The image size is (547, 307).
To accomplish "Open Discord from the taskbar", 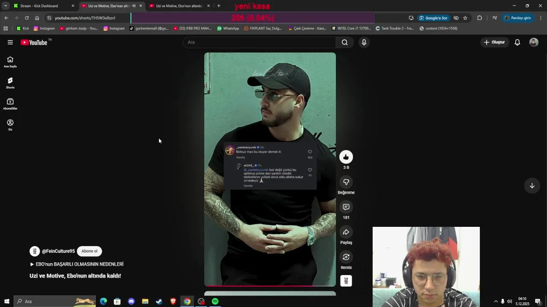I will [131, 301].
